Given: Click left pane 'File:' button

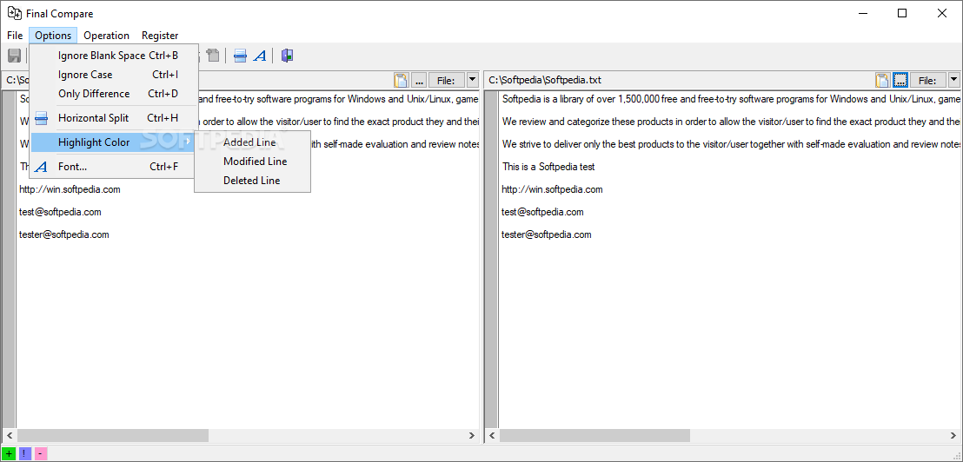Looking at the screenshot, I should [447, 80].
